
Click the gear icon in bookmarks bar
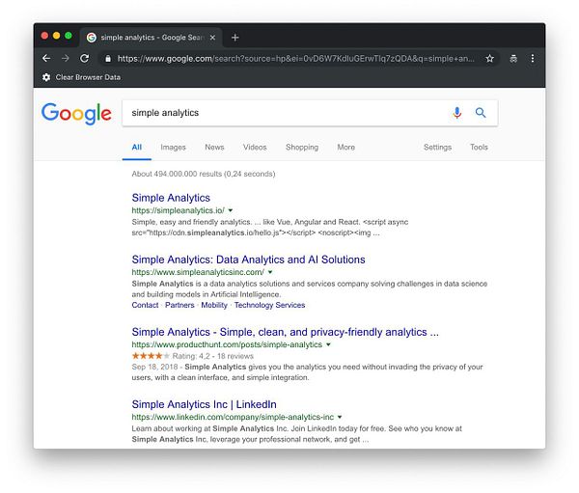pyautogui.click(x=46, y=77)
